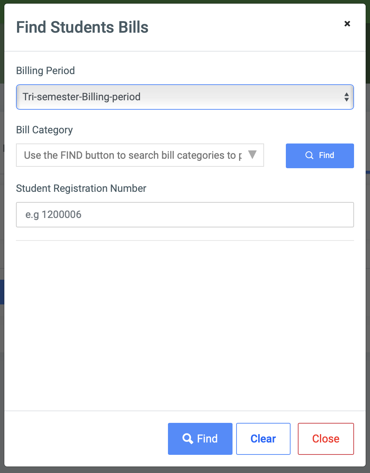Click the Billing Period label text
Screen dimensions: 370x473
click(45, 70)
